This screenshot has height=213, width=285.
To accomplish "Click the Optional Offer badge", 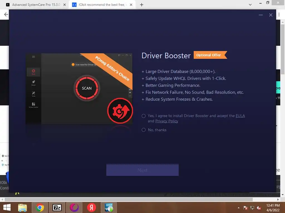I will click(210, 55).
